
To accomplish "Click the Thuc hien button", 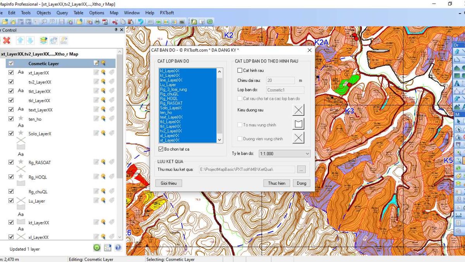I will click(x=276, y=183).
